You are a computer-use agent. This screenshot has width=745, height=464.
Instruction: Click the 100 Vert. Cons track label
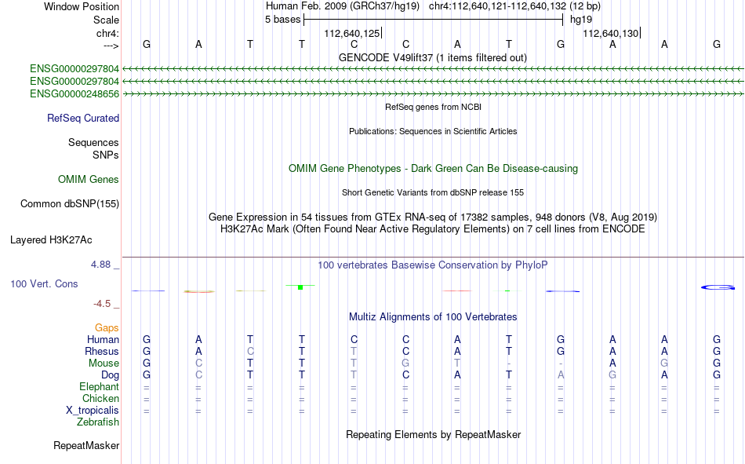(x=44, y=283)
